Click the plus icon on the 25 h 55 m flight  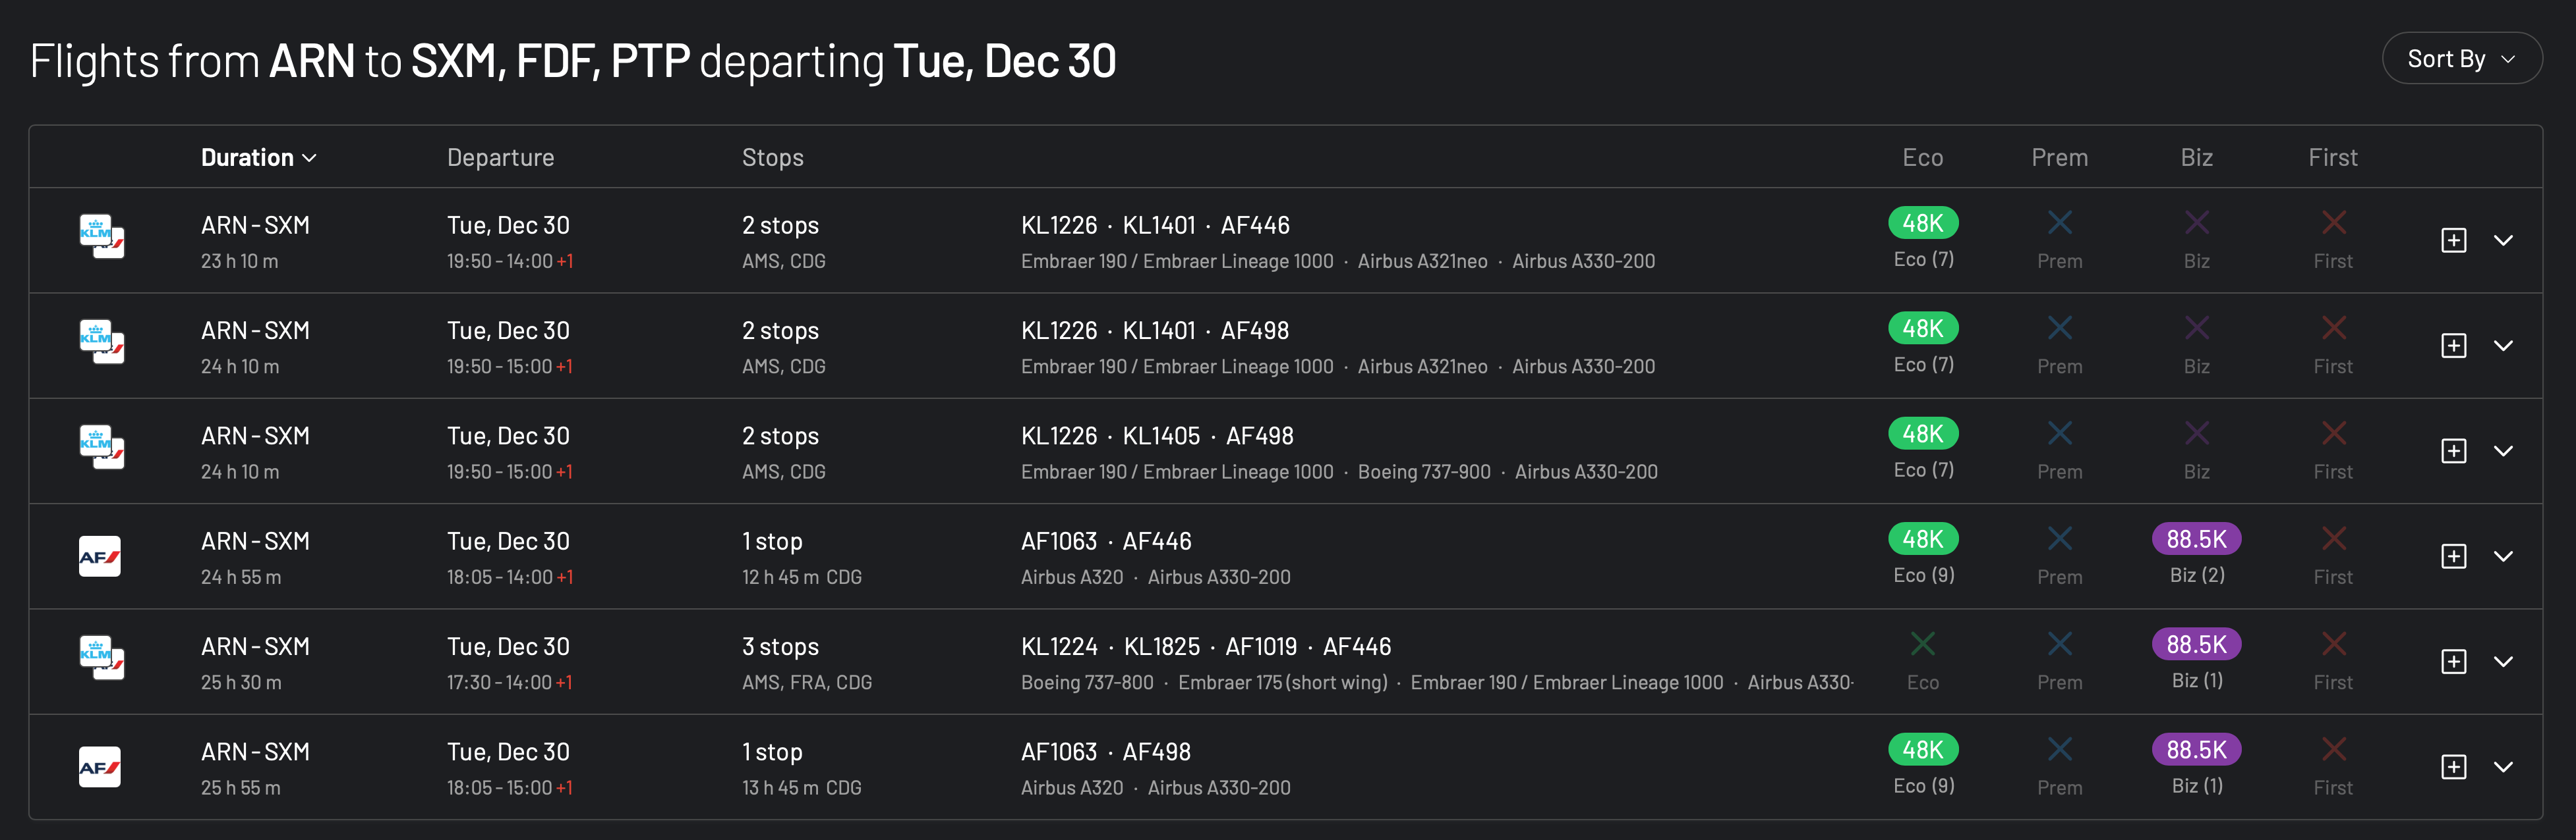click(x=2453, y=767)
